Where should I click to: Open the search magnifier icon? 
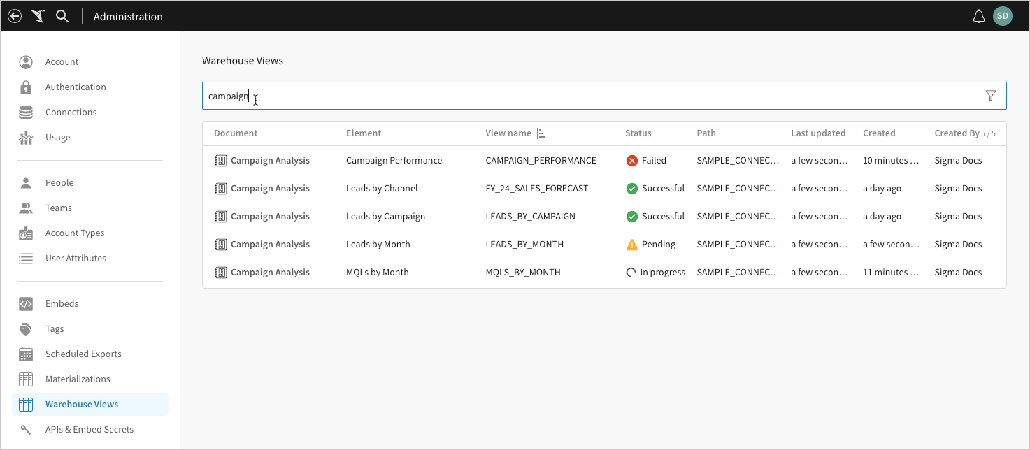(62, 16)
